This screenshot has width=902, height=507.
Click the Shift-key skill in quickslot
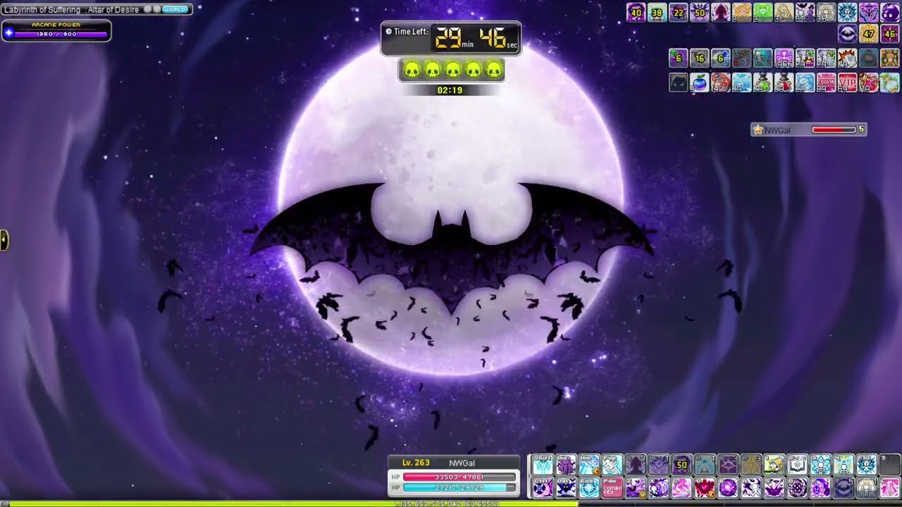pyautogui.click(x=543, y=464)
